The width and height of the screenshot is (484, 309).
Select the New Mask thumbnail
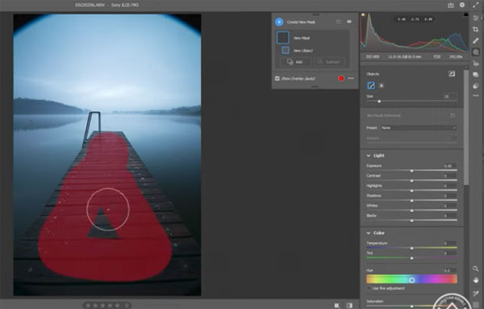(283, 38)
